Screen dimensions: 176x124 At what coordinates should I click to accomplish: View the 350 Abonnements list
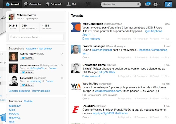coord(29,27)
